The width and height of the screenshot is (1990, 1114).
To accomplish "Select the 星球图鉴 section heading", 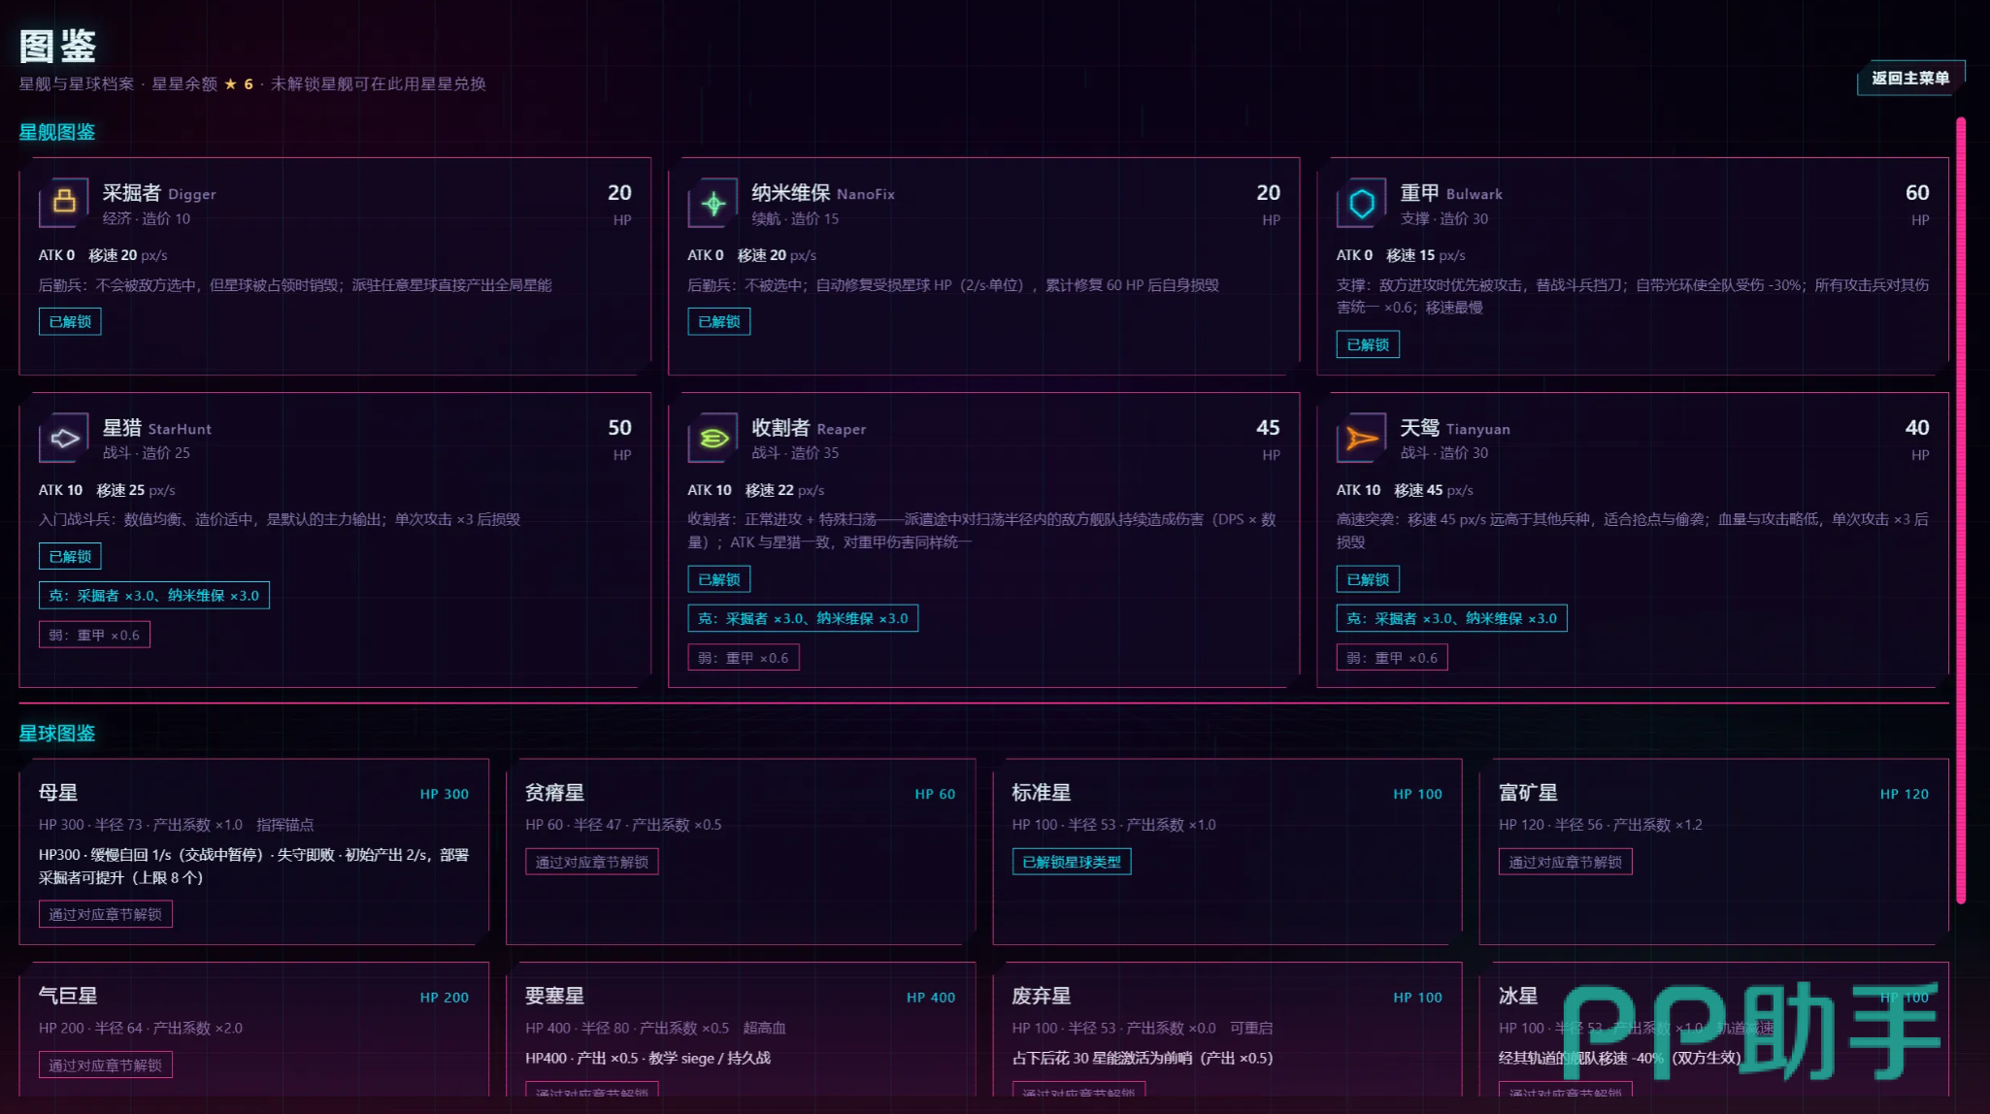I will tap(57, 734).
